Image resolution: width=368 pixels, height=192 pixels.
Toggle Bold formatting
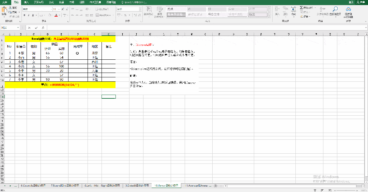25,15
